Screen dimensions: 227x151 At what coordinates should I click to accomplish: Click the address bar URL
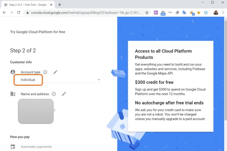(x=86, y=13)
